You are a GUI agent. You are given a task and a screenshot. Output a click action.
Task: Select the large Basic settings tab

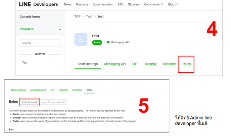pyautogui.click(x=88, y=64)
